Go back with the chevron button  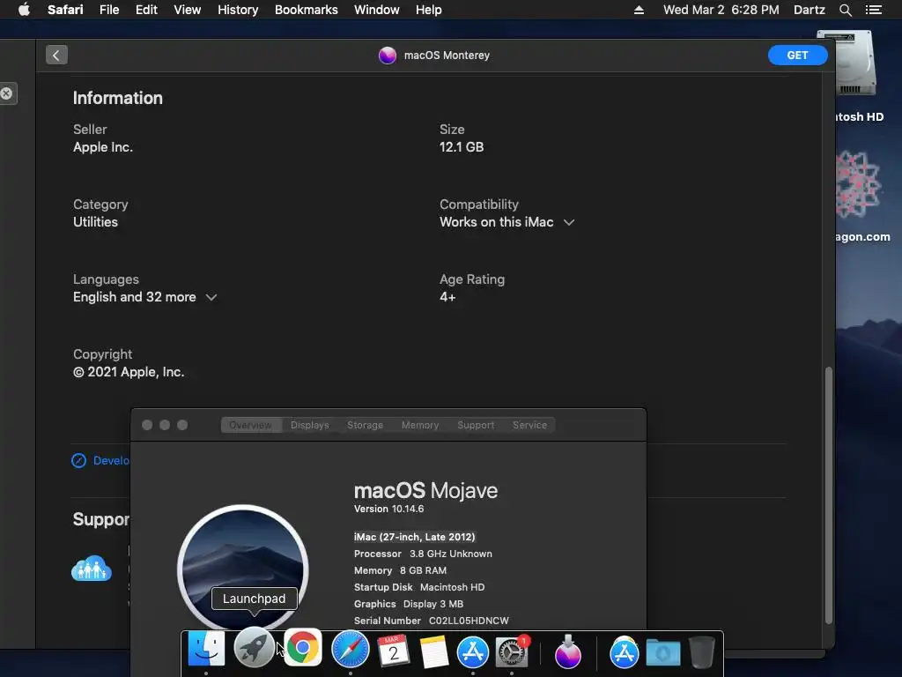click(x=56, y=56)
